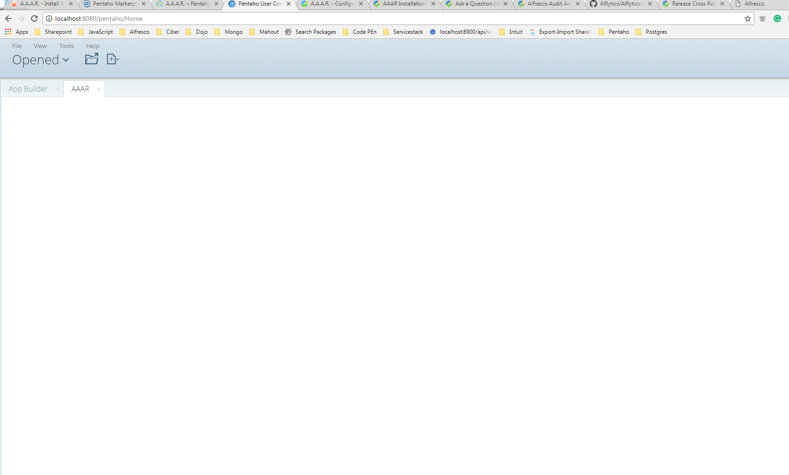The image size is (789, 475).
Task: Click the New file icon with plus
Action: pyautogui.click(x=113, y=59)
